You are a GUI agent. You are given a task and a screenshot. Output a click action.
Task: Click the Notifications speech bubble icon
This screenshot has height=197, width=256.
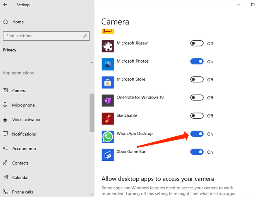(5, 134)
